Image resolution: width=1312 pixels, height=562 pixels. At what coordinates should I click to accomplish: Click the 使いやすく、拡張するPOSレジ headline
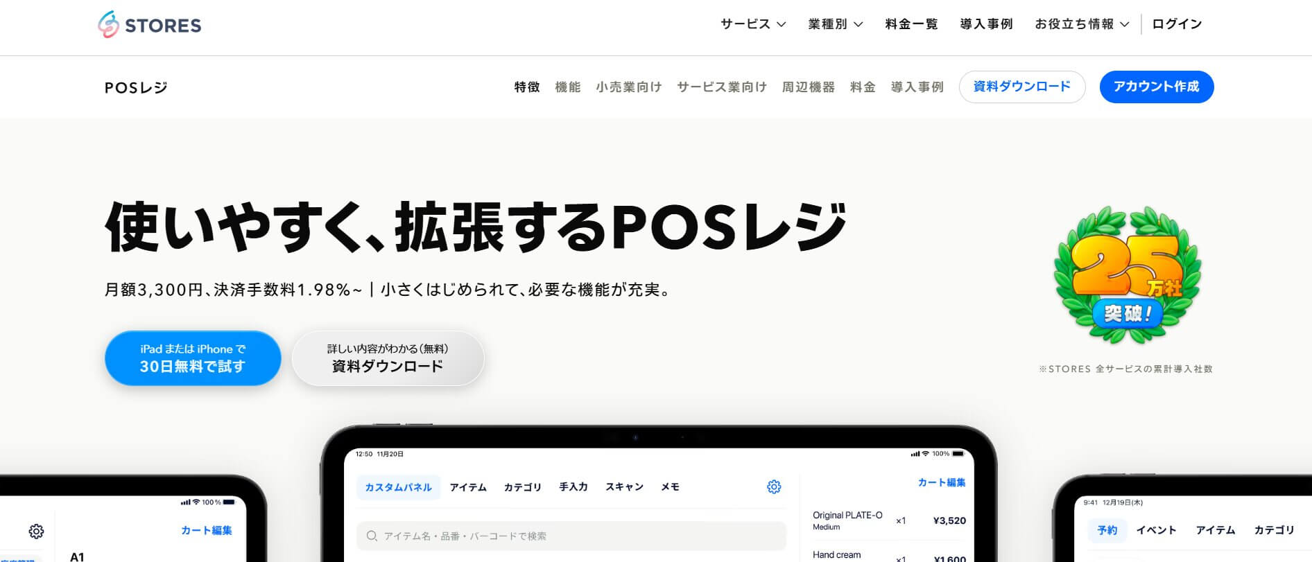click(x=476, y=227)
